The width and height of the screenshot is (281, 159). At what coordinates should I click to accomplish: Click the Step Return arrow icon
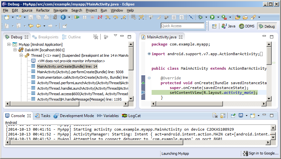coord(124,17)
